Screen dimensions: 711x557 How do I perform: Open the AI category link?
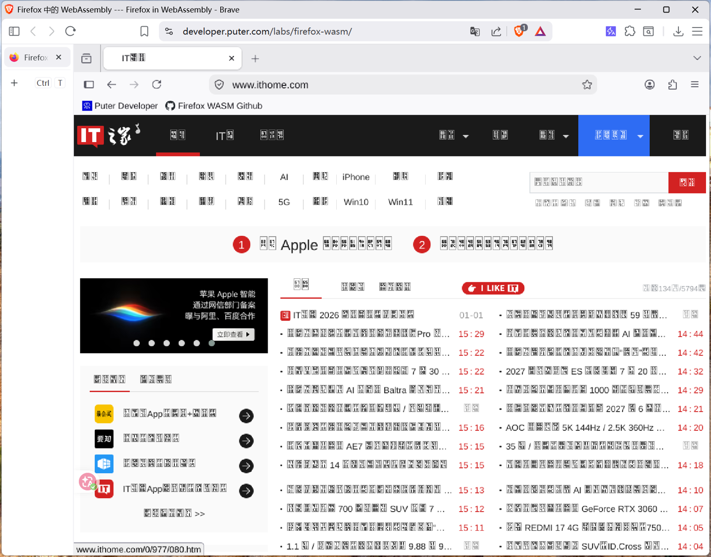pos(284,177)
